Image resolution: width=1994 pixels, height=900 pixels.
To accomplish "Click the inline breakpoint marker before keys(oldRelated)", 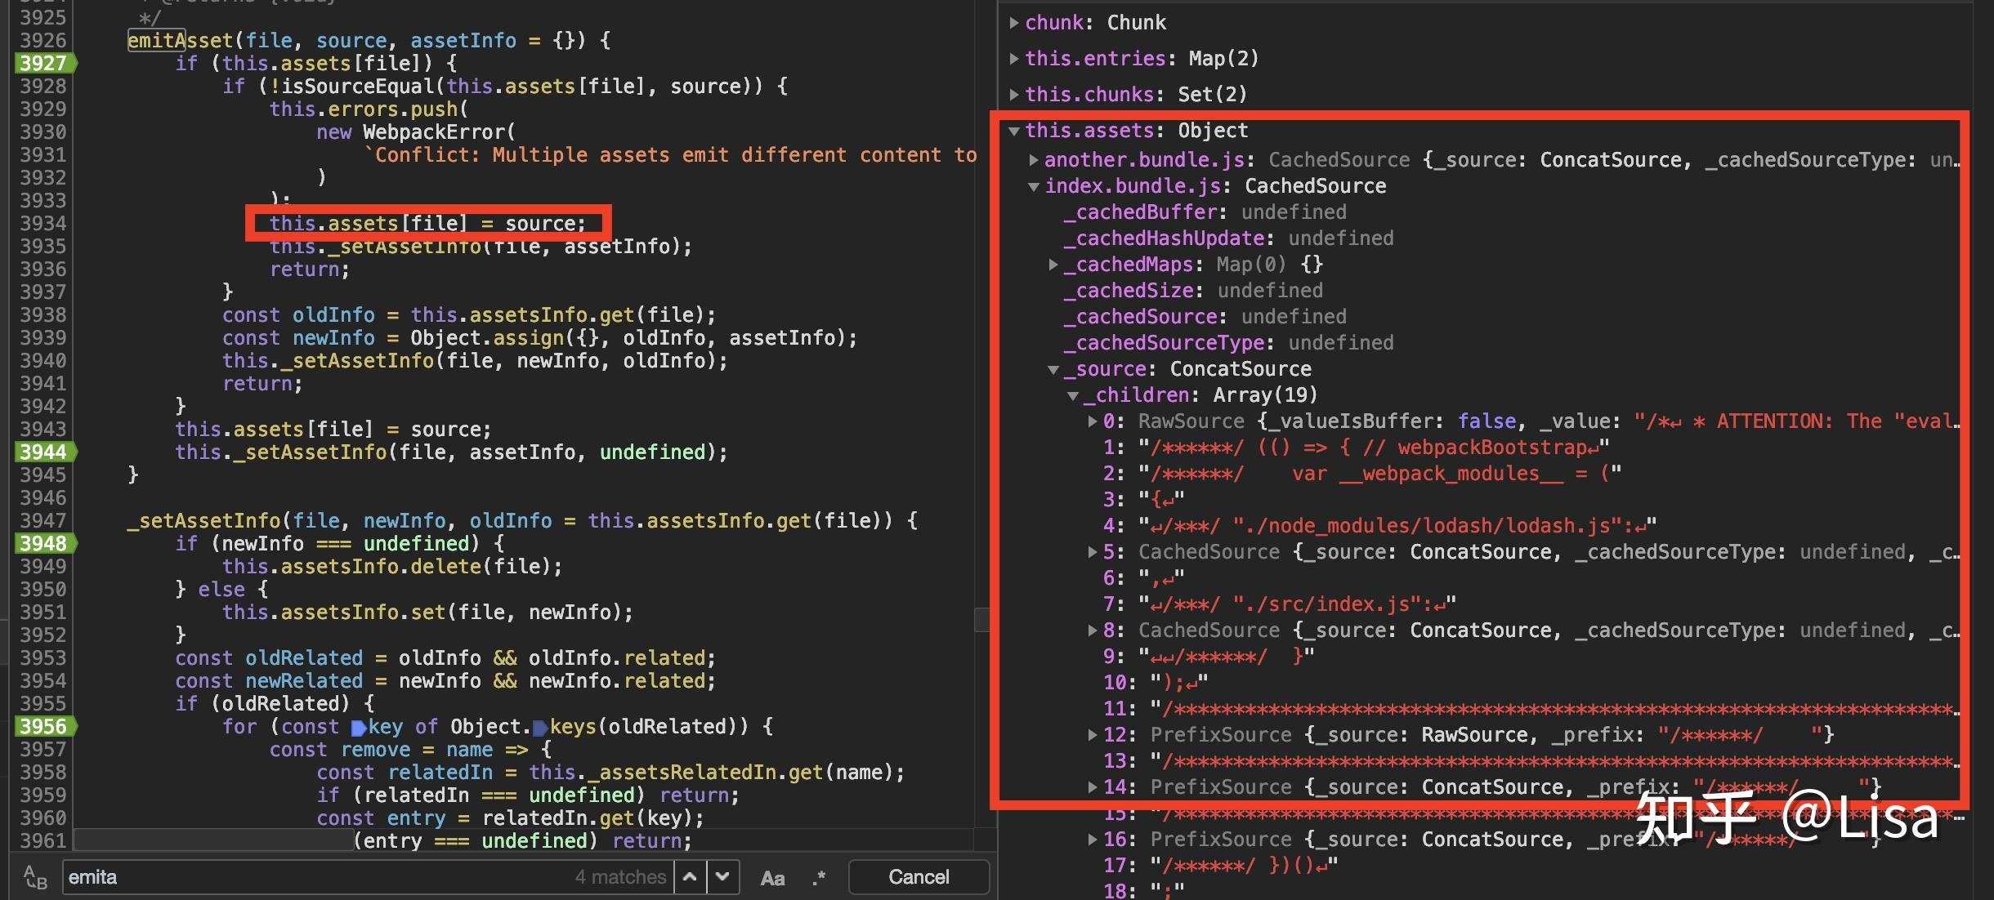I will (540, 728).
